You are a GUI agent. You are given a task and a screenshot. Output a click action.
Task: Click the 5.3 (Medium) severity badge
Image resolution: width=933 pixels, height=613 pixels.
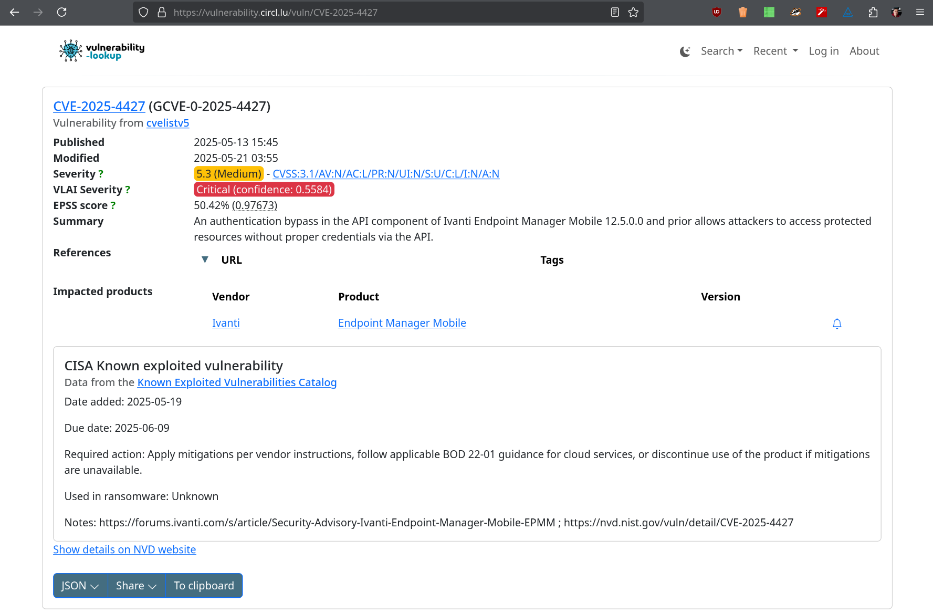pyautogui.click(x=229, y=174)
